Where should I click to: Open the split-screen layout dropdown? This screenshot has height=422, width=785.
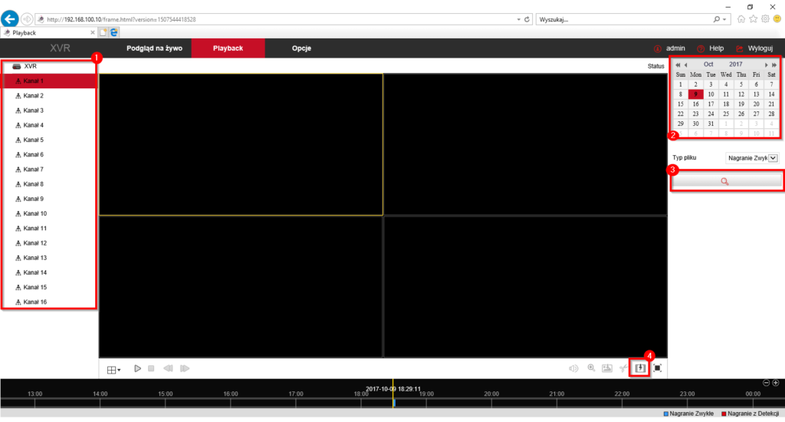click(x=113, y=370)
